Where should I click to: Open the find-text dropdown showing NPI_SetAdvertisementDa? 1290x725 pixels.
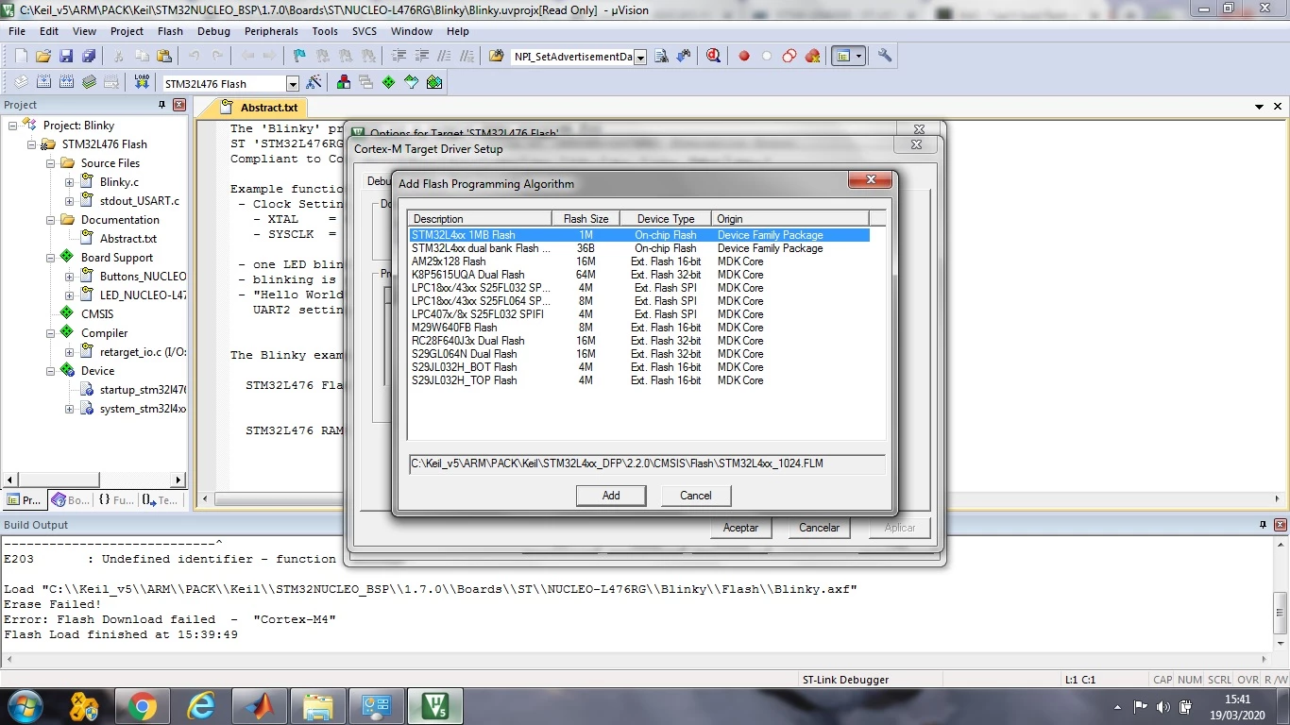click(640, 58)
